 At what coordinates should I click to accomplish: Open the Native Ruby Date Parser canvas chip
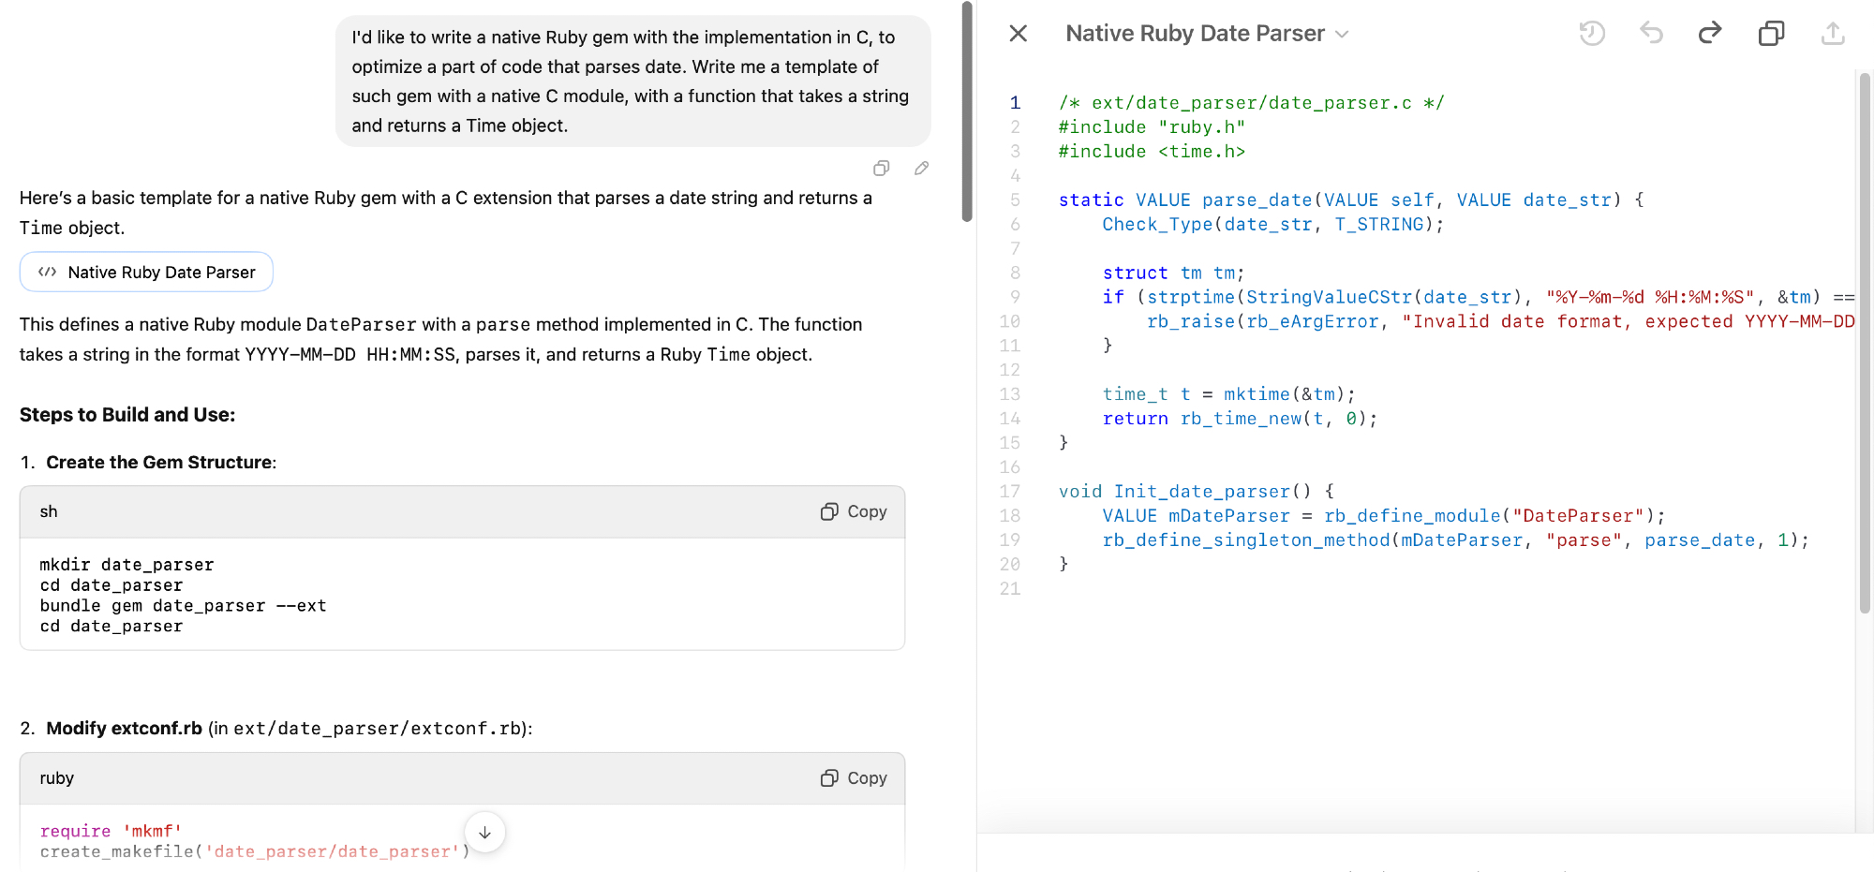(146, 273)
